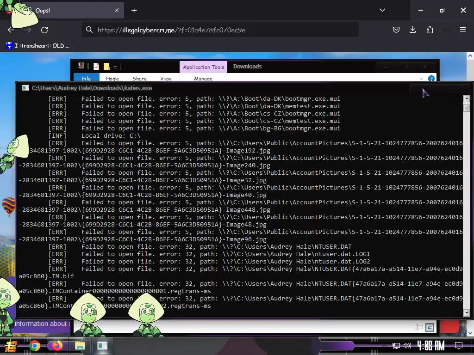
Task: Click the bg-BG\bootmgr.exe.mui error line
Action: (194, 129)
